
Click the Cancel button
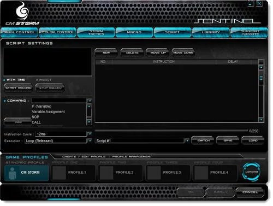[x=250, y=192]
